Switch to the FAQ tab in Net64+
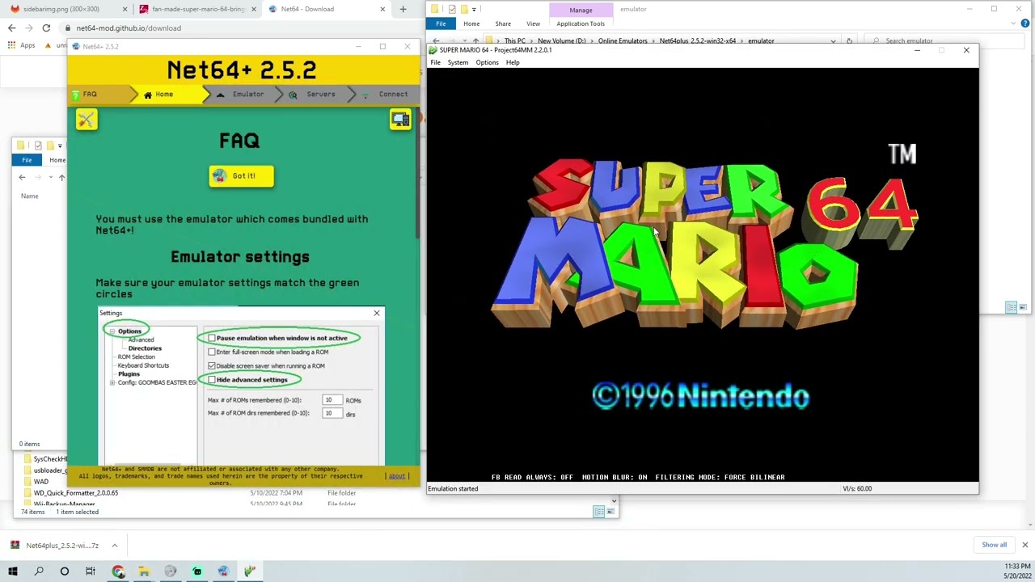 [x=90, y=95]
